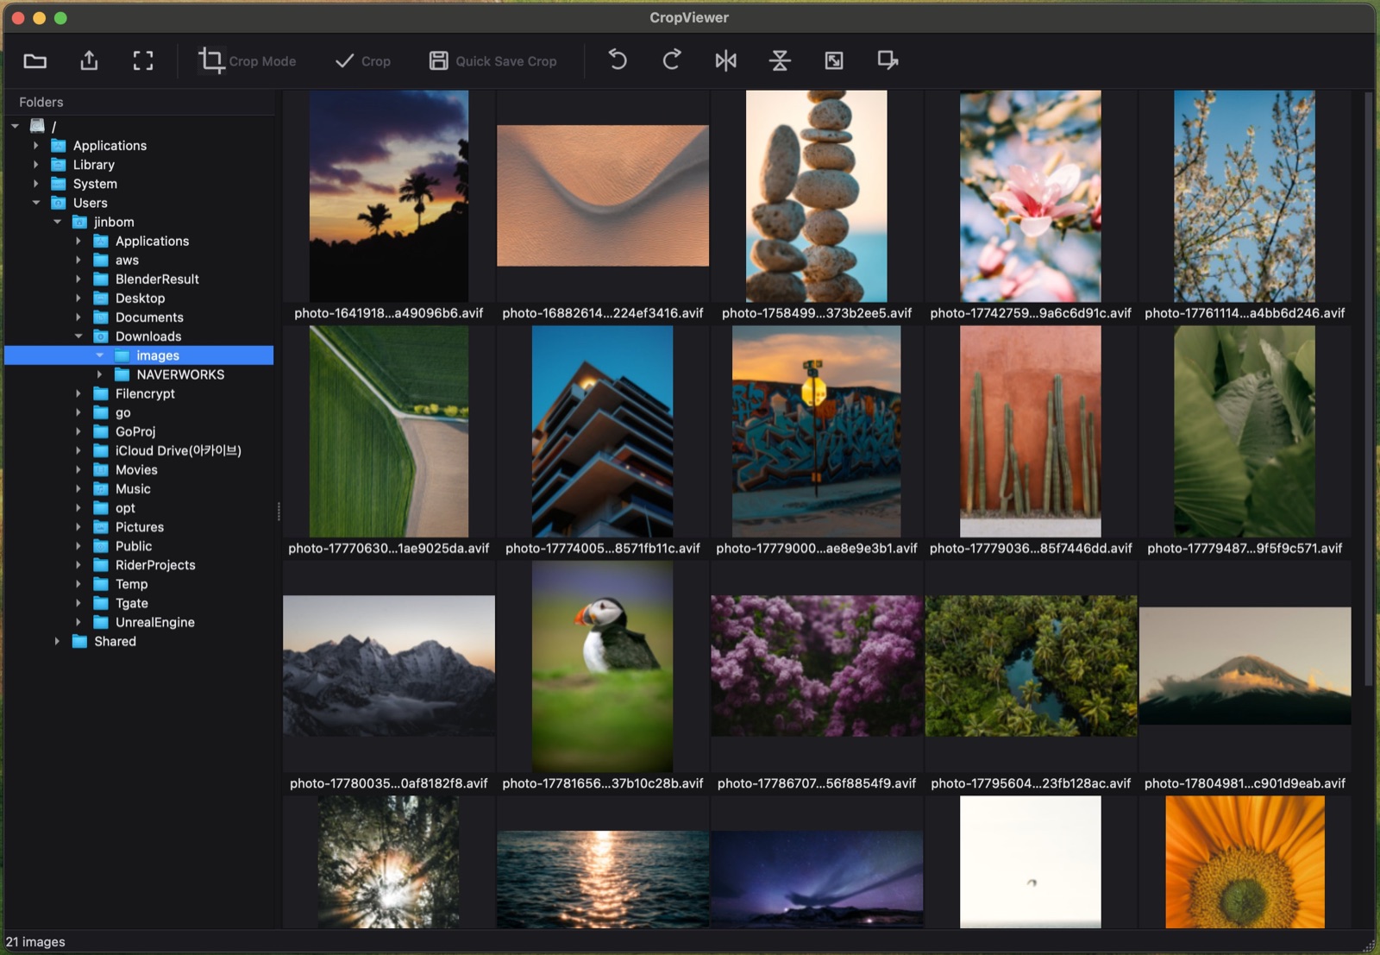This screenshot has width=1380, height=955.
Task: Open the blossom branches blue sky thumbnail
Action: coord(1245,196)
